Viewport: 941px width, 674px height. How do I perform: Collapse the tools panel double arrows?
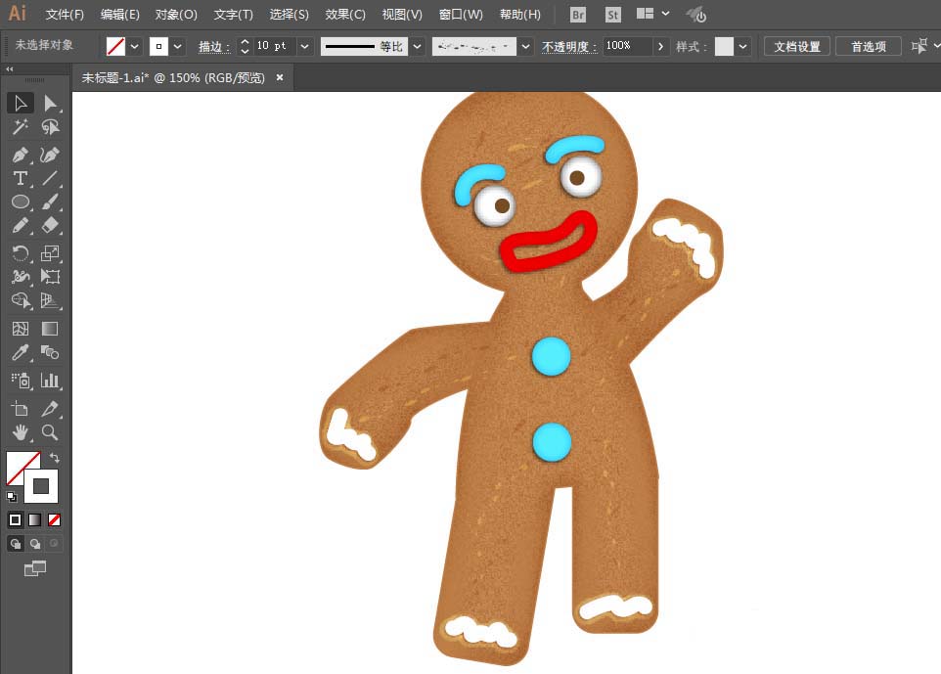[9, 69]
